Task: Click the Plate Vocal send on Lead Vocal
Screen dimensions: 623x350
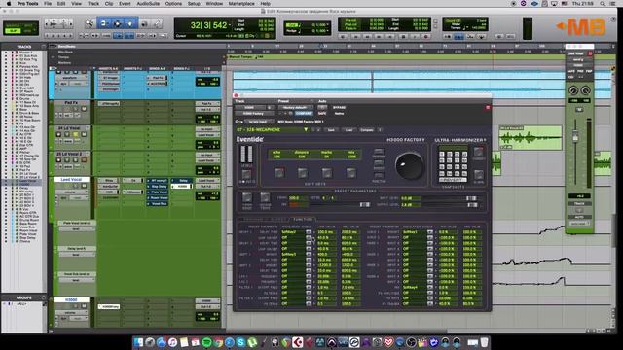Action: (158, 192)
